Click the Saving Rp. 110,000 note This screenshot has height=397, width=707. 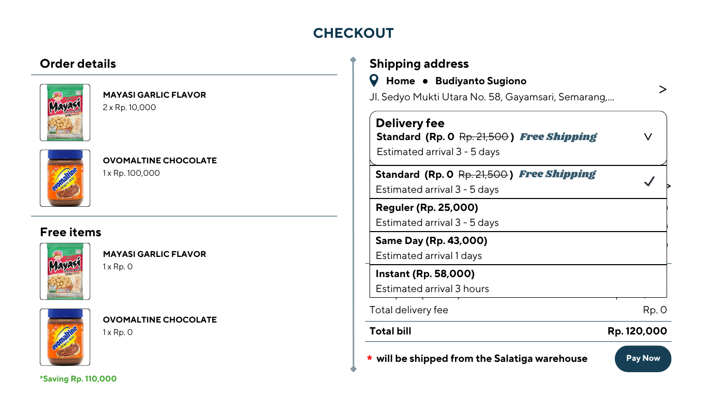pyautogui.click(x=78, y=379)
